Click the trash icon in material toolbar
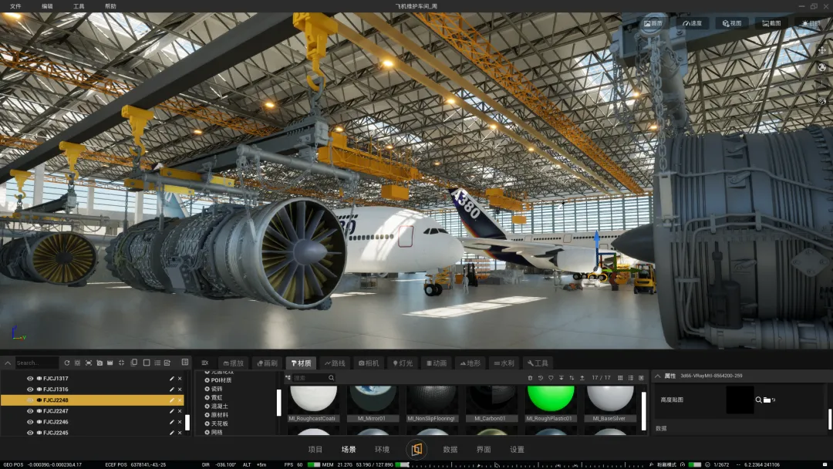Image resolution: width=833 pixels, height=469 pixels. coord(530,378)
